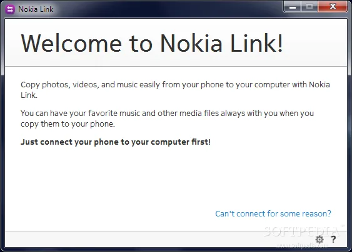The width and height of the screenshot is (352, 252).
Task: Open help via the question mark icon
Action: (x=333, y=240)
